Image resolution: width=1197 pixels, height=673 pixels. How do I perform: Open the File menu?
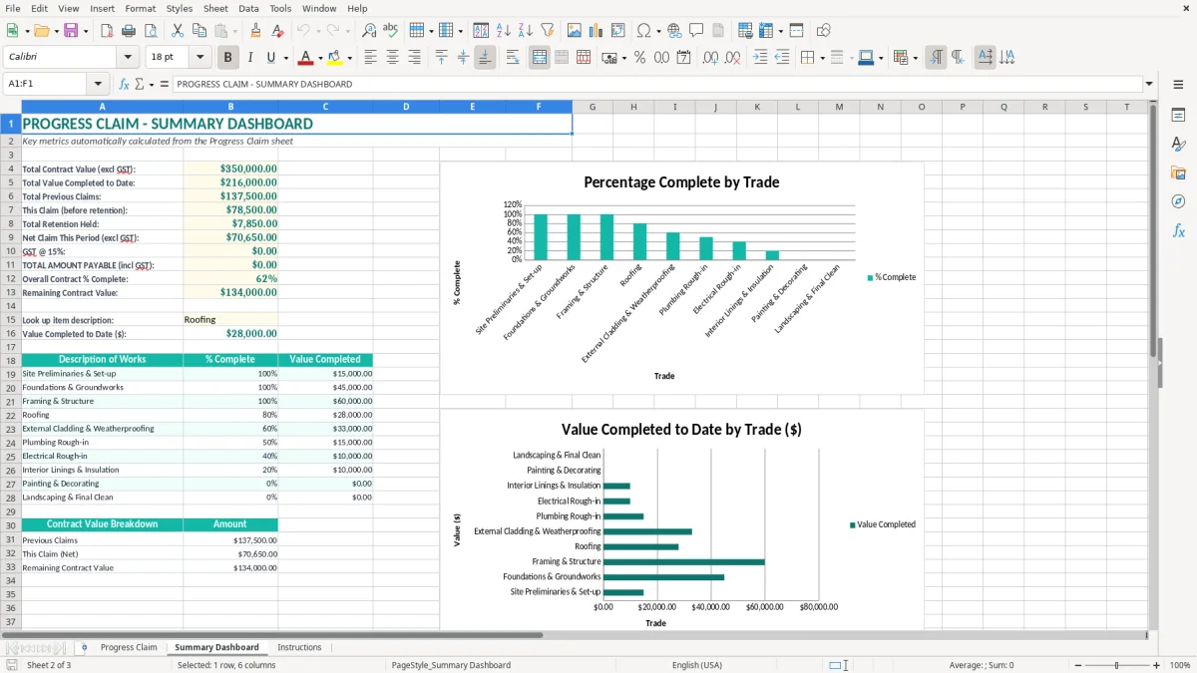12,8
